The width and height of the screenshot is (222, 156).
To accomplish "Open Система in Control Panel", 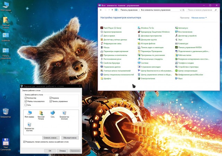I will tap(143, 63).
